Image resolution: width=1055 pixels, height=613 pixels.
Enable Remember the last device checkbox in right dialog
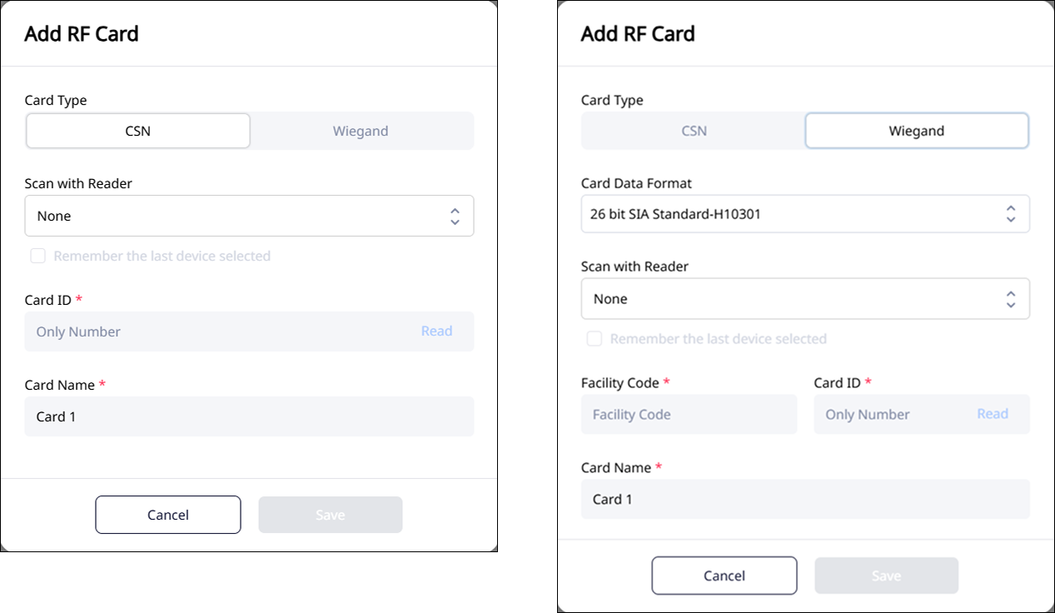point(595,339)
